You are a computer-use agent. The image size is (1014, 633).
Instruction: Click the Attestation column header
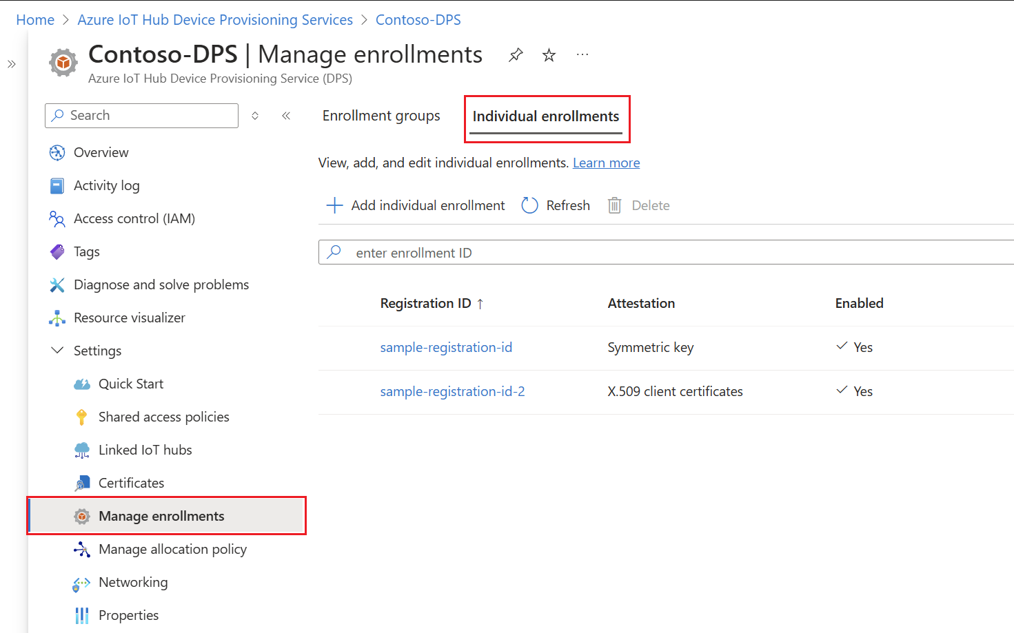pos(641,303)
